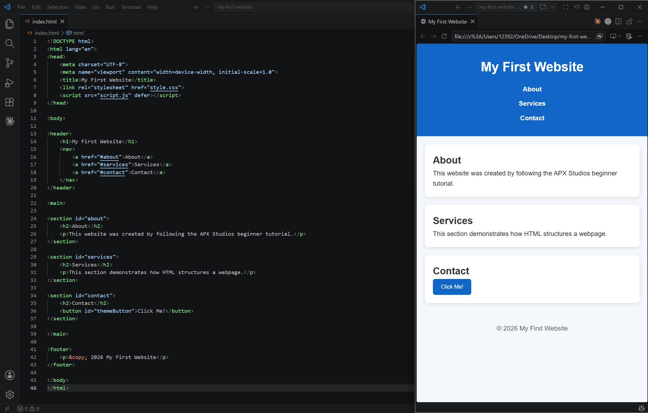Open the globe icon in right title bar

[x=587, y=7]
